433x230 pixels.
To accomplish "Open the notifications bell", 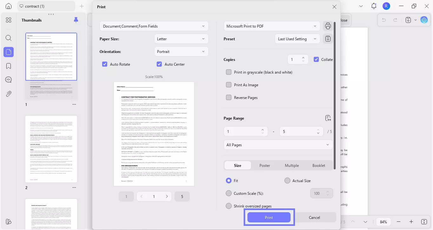I will pos(374,6).
